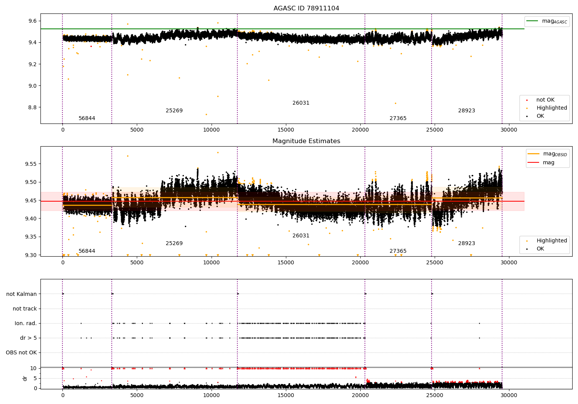
Task: Click OBSID label 56844 in Magnitude Estimates plot
Action: [87, 251]
